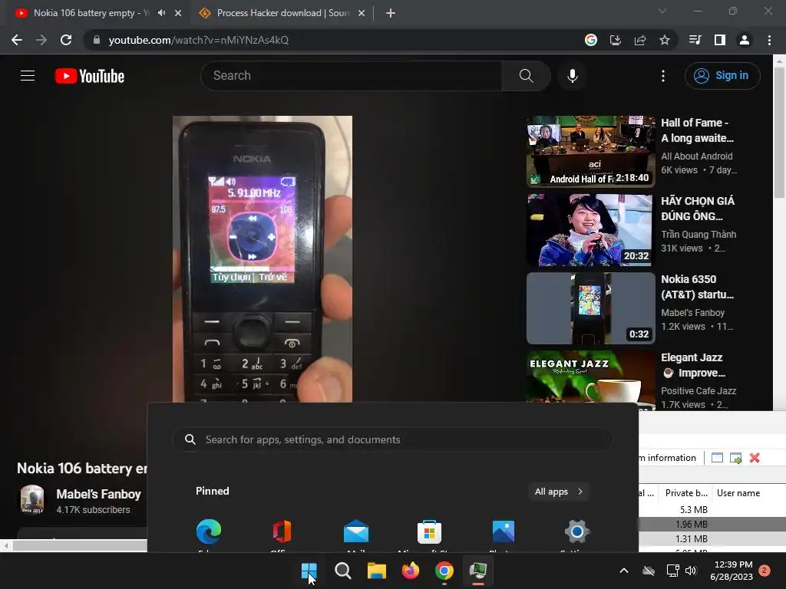The width and height of the screenshot is (786, 589).
Task: Select Mabel's Fanboy under Nokia 6350 video
Action: (693, 313)
